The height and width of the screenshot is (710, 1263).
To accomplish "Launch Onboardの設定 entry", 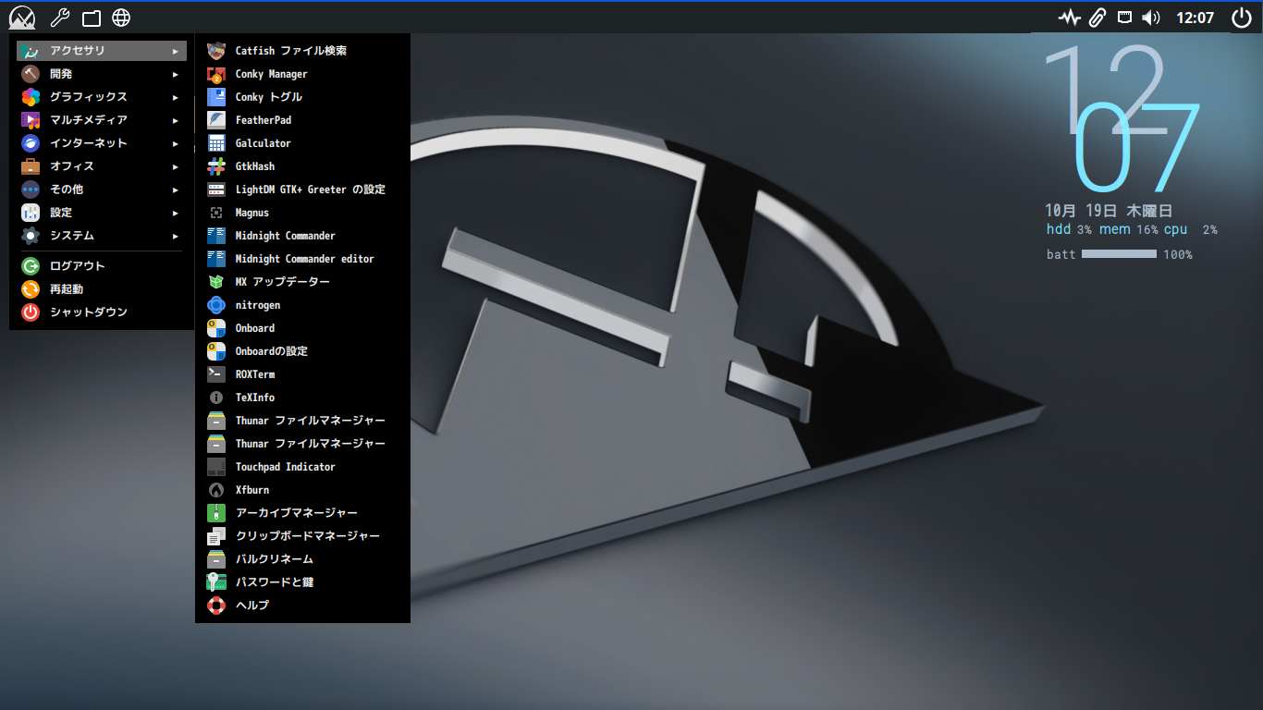I will pos(302,351).
